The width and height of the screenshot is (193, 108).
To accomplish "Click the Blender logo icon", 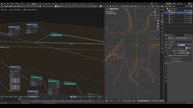I will point(2,4).
